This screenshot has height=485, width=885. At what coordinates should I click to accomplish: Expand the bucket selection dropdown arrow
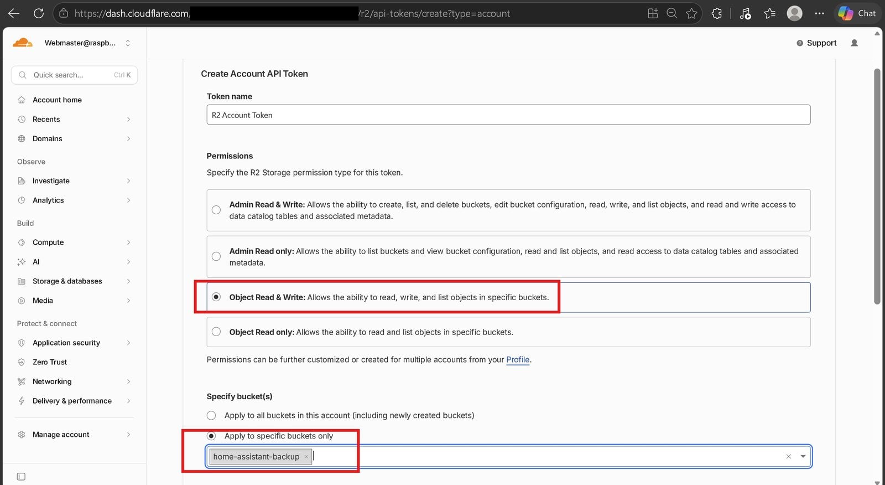(x=803, y=456)
